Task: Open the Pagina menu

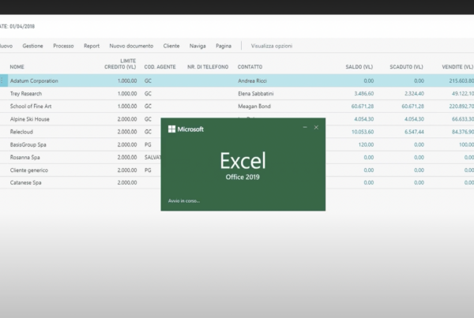Action: point(224,46)
